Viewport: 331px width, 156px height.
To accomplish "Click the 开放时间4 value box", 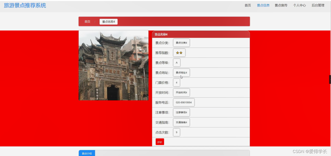I will pyautogui.click(x=181, y=93).
